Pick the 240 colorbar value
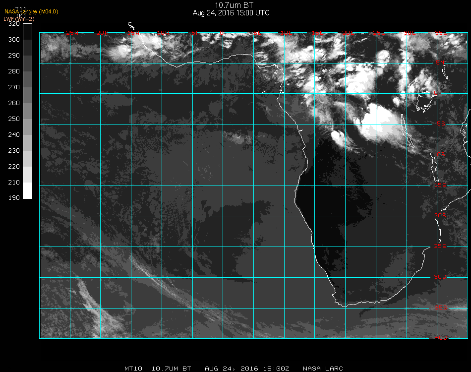471x372 pixels. (x=14, y=134)
